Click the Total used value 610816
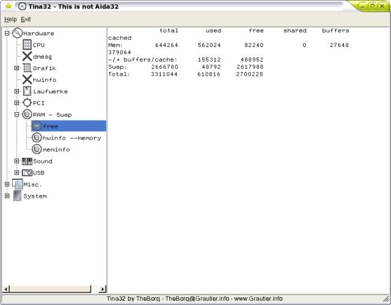This screenshot has height=305, width=391. pyautogui.click(x=209, y=74)
